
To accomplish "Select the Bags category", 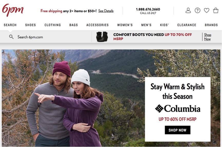I will click(74, 25).
